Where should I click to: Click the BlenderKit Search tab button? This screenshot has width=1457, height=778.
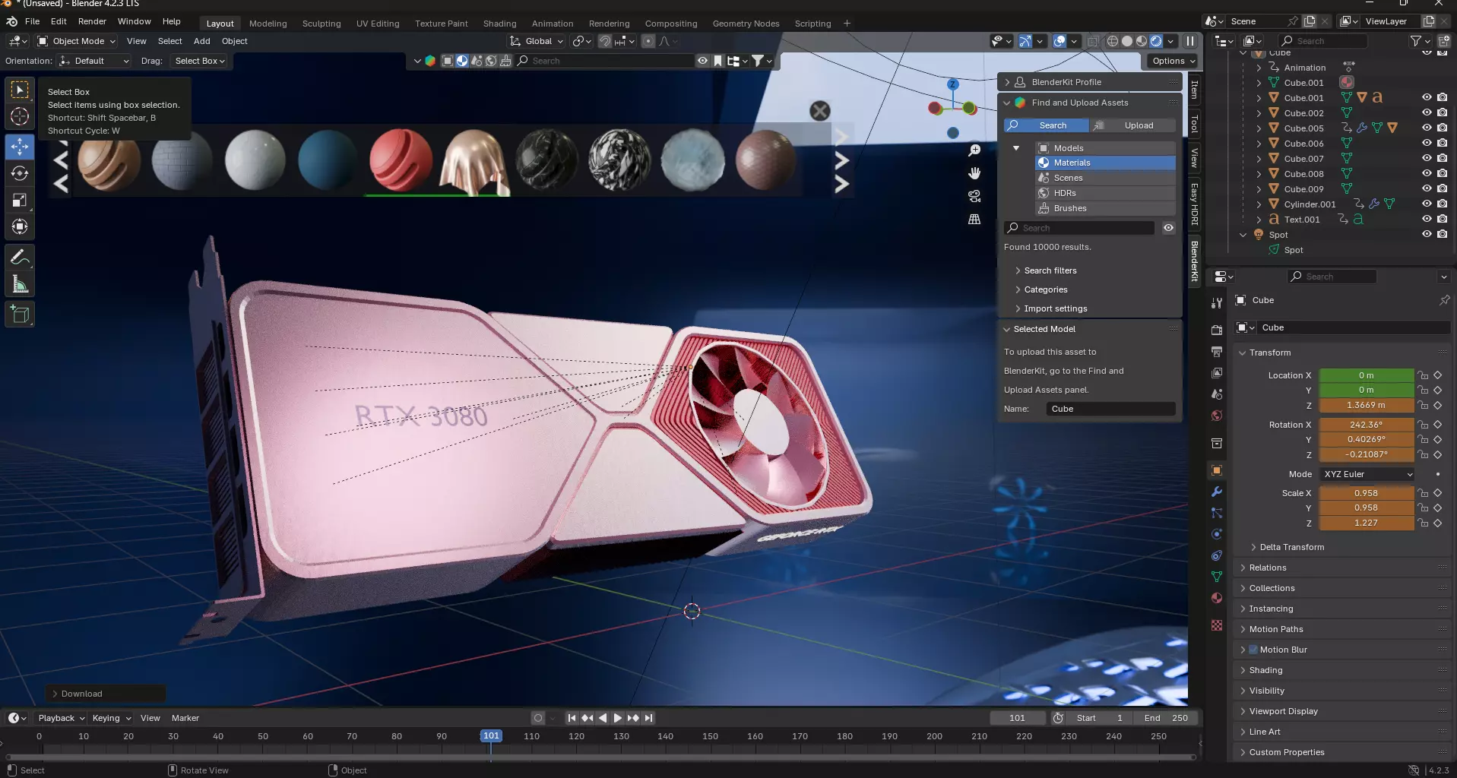click(1046, 125)
